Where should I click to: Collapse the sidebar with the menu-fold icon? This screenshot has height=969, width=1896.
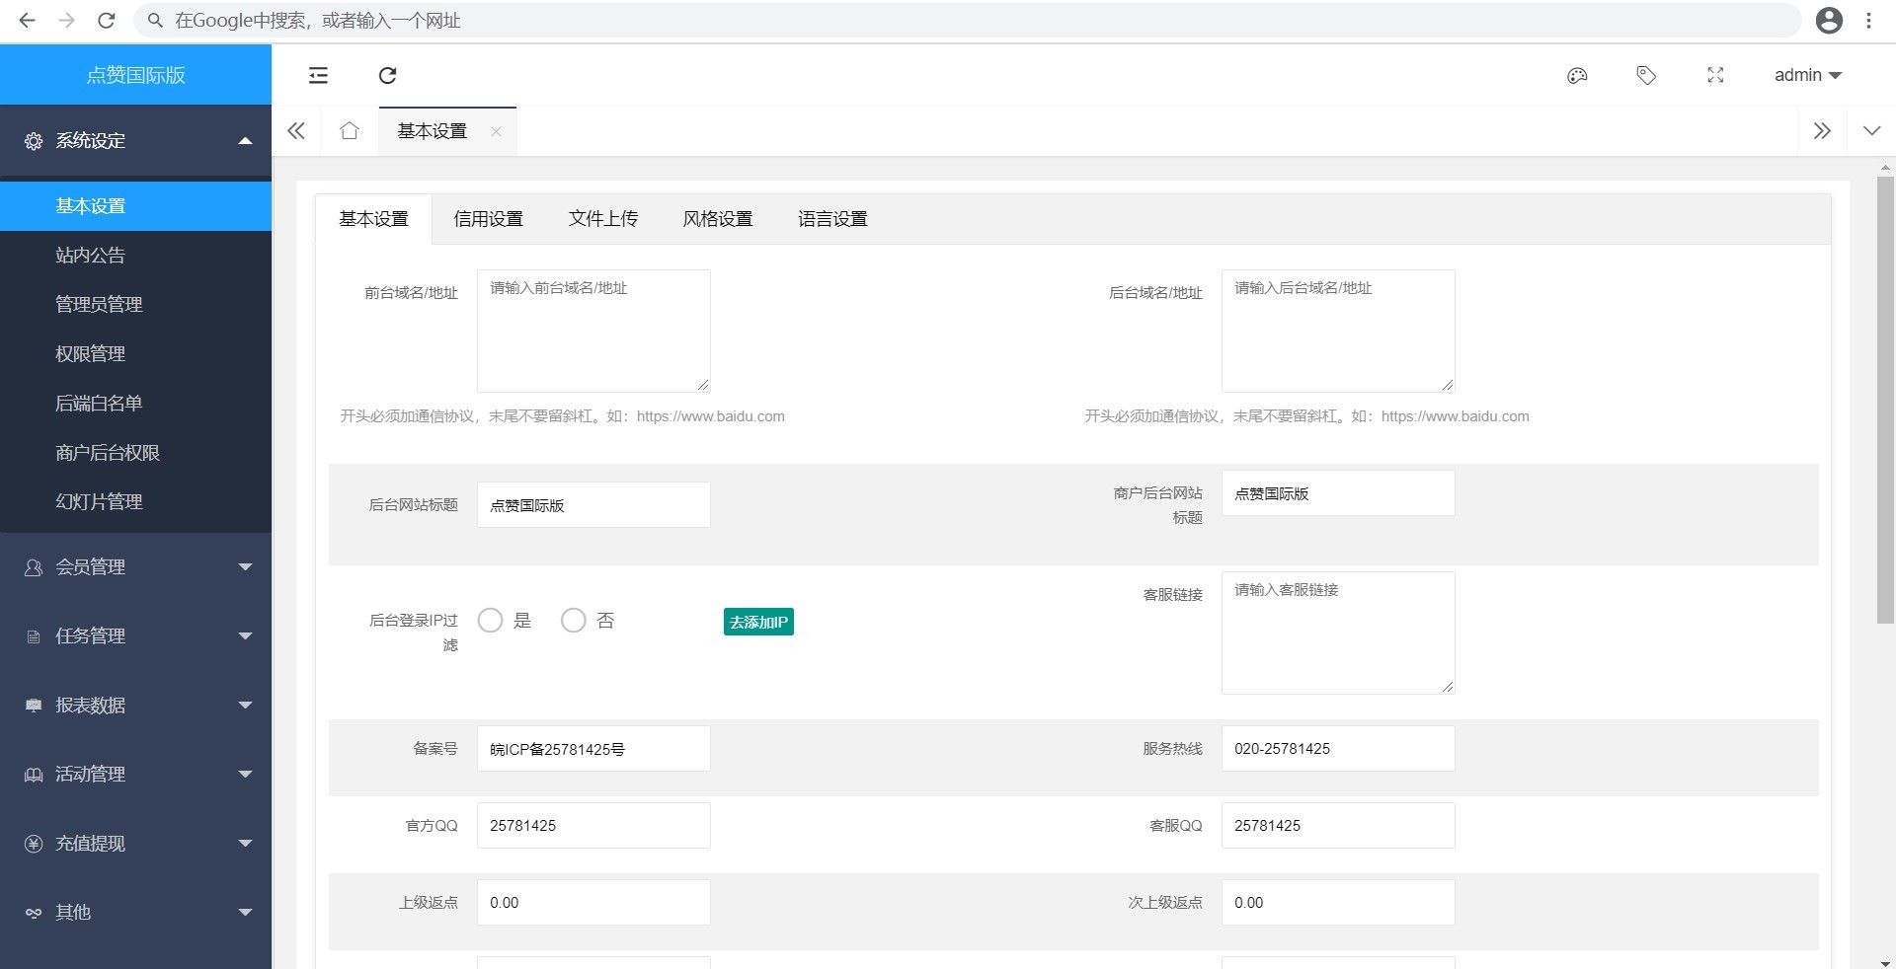(318, 75)
